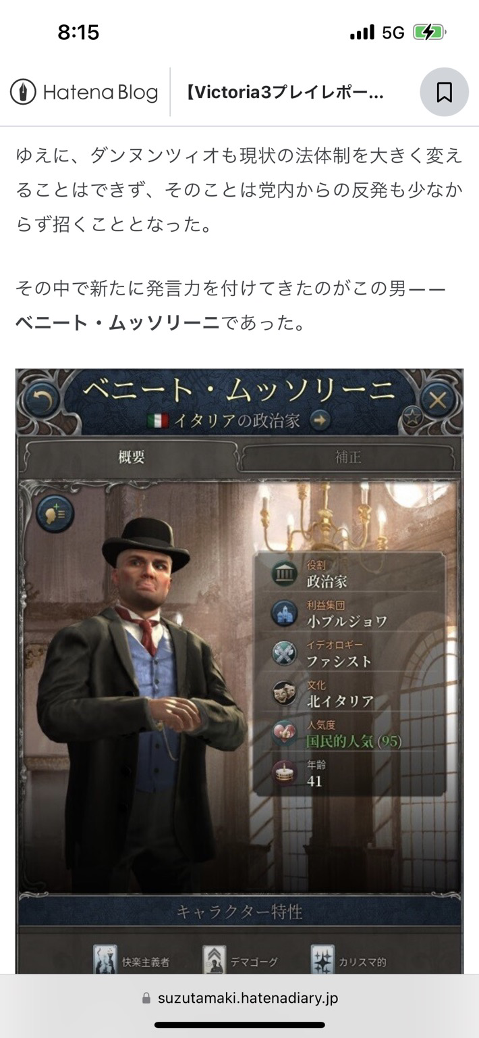Switch to the 補正 tab

coord(349,458)
